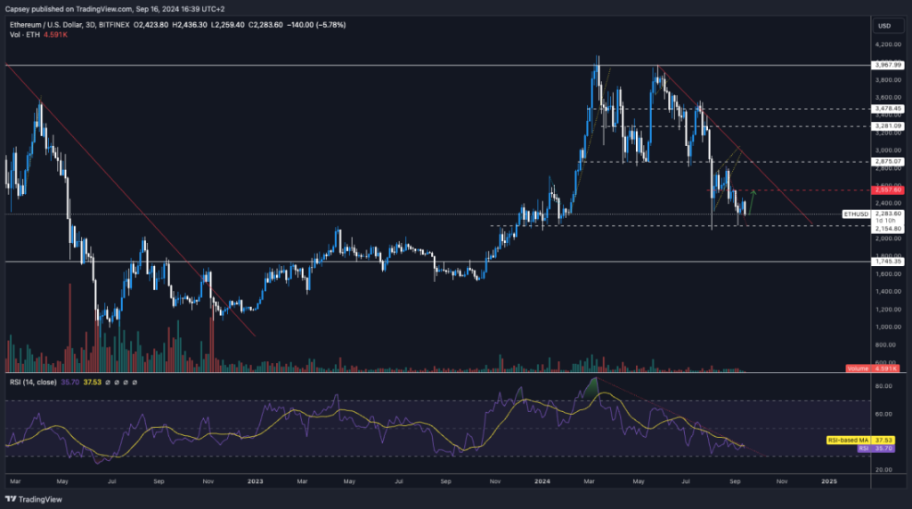This screenshot has width=912, height=509.
Task: Click the 2025 label on time axis
Action: pos(828,481)
